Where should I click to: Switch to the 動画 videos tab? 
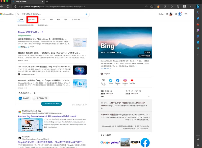[x=59, y=20]
